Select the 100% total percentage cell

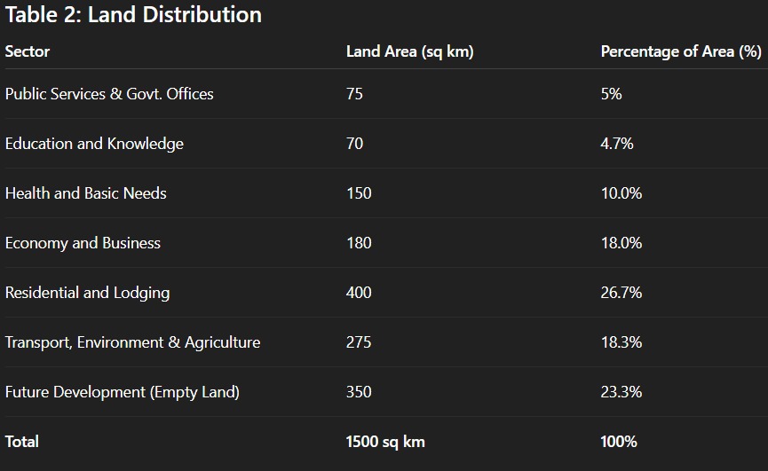click(619, 442)
